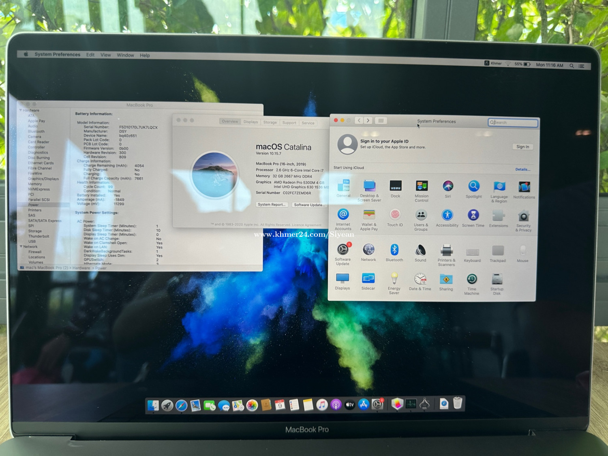Open Security & Privacy pane

click(523, 221)
